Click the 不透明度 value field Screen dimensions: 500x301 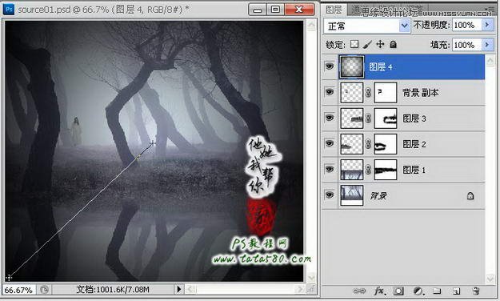(x=467, y=25)
